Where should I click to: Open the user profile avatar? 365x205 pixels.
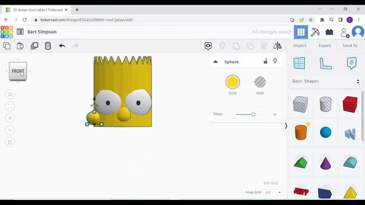tap(358, 32)
